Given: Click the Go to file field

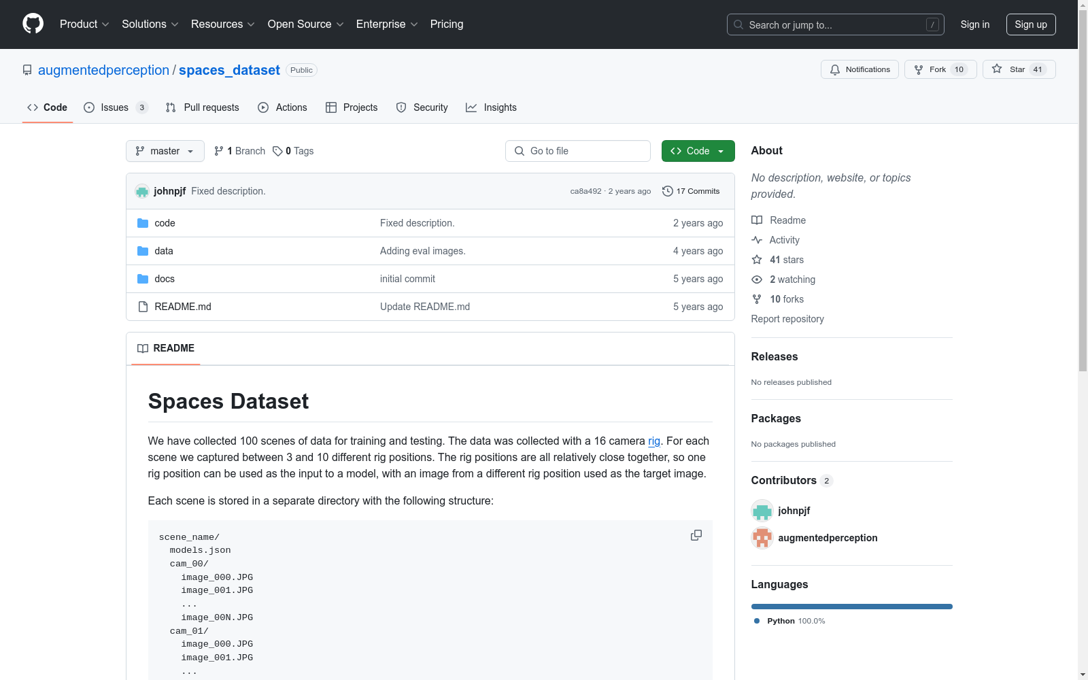Looking at the screenshot, I should [x=578, y=151].
